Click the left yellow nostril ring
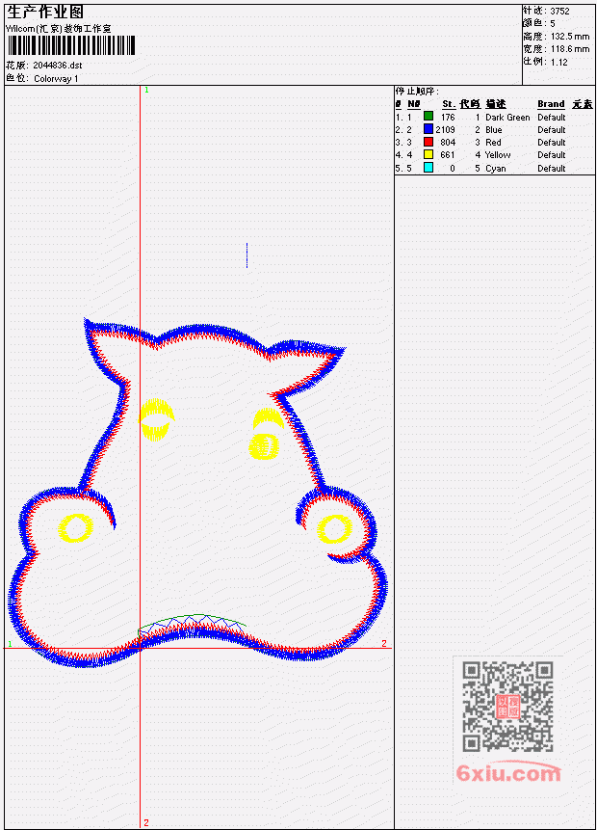Screen dimensions: 597x830 [x=75, y=527]
